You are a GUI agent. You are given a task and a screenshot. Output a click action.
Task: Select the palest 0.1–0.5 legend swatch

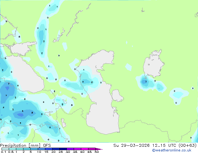[5, 149]
